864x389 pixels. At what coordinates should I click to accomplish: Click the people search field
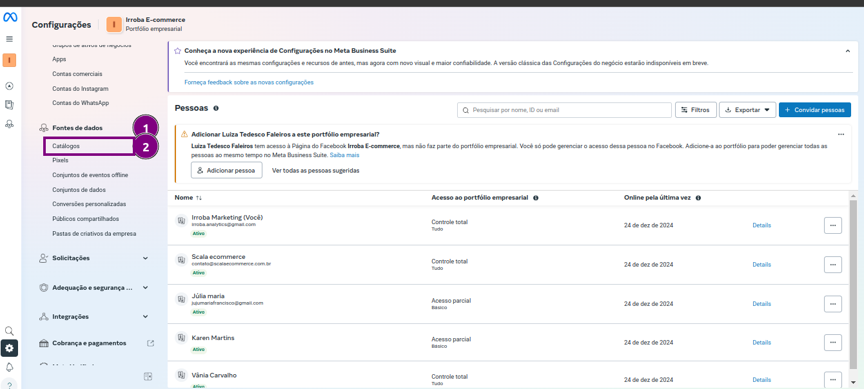click(x=564, y=110)
